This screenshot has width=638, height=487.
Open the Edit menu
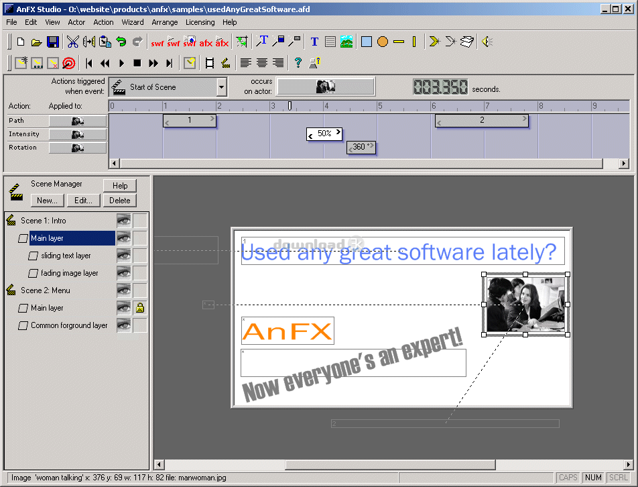coord(31,22)
